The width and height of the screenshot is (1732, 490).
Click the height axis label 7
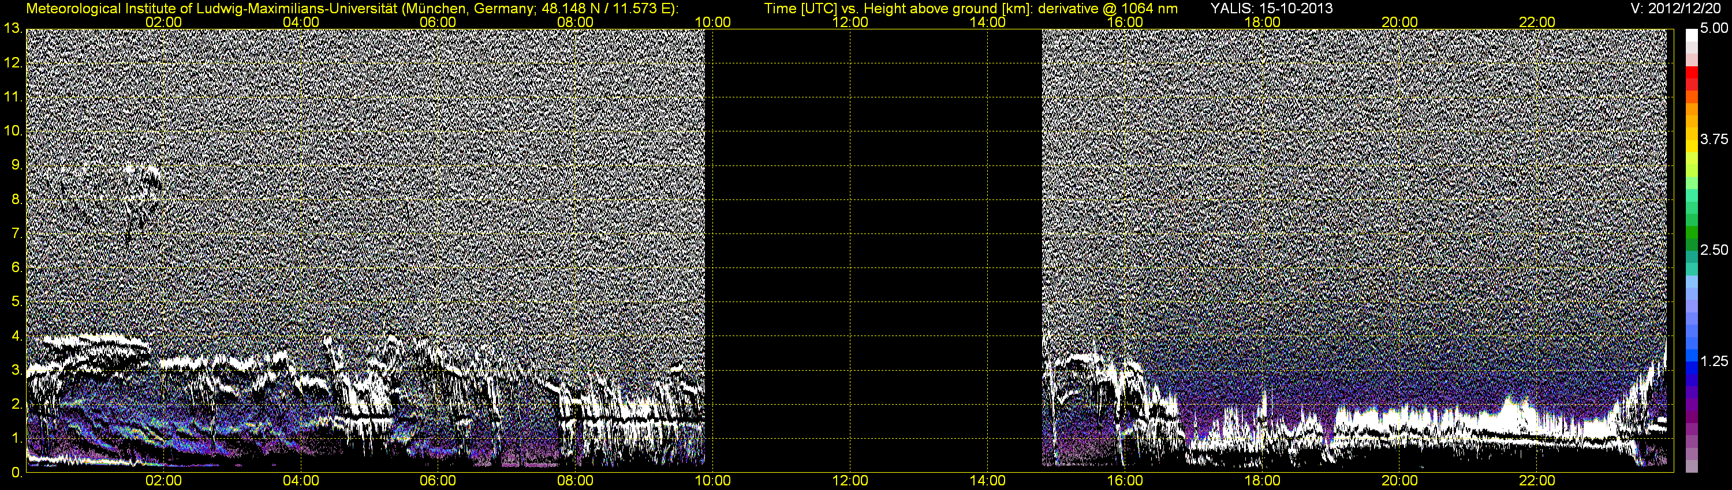point(16,233)
